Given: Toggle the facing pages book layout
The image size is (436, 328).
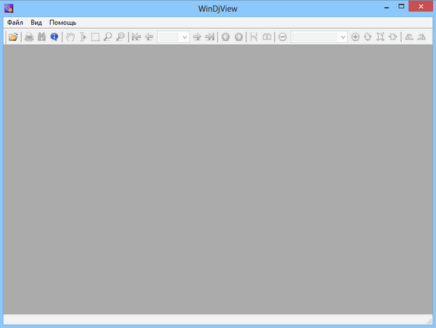Looking at the screenshot, I should coord(267,37).
